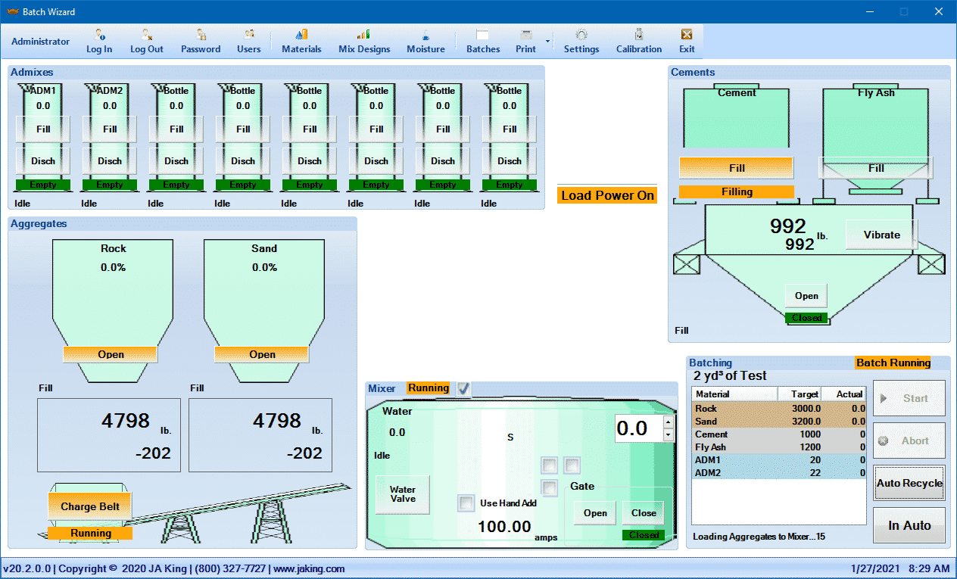Enable the Use Hand Add checkbox
The image size is (957, 579).
pyautogui.click(x=466, y=503)
